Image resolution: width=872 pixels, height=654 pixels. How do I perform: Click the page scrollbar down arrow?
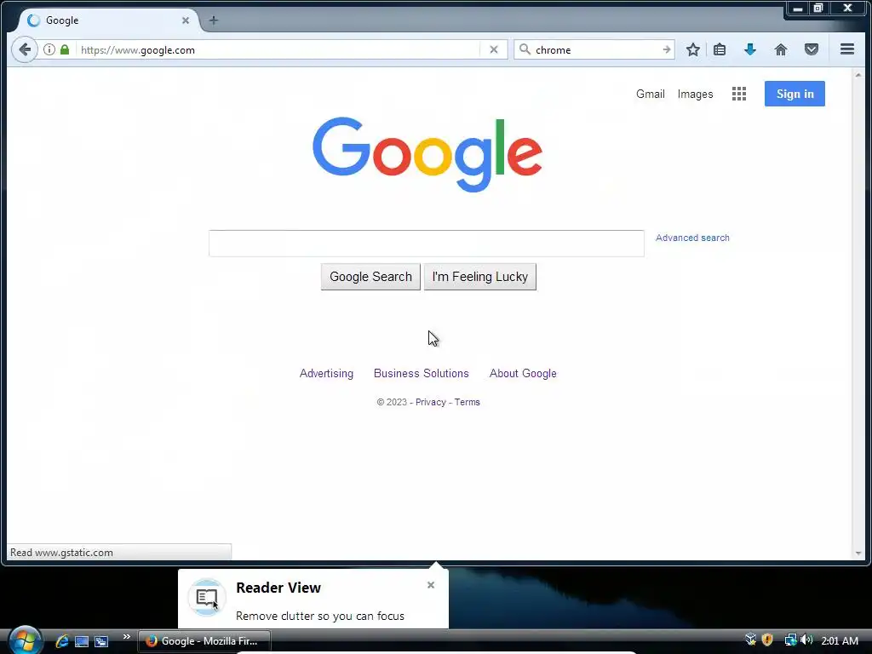click(x=858, y=553)
